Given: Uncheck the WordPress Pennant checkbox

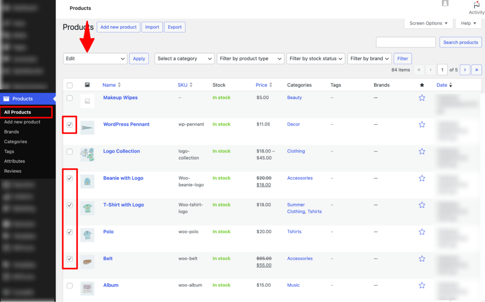Looking at the screenshot, I should point(69,125).
